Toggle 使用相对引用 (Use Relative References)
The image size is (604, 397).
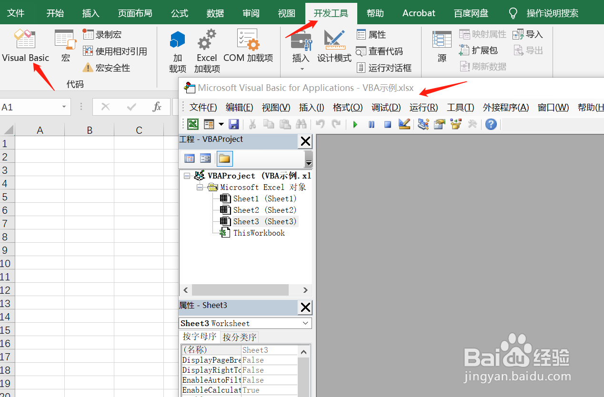pos(115,51)
